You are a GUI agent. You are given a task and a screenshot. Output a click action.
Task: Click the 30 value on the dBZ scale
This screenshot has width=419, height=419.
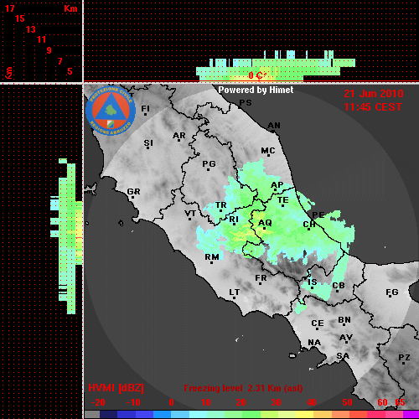(276, 402)
